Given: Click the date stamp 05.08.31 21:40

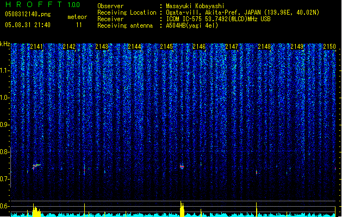Looking at the screenshot, I should coord(28,25).
